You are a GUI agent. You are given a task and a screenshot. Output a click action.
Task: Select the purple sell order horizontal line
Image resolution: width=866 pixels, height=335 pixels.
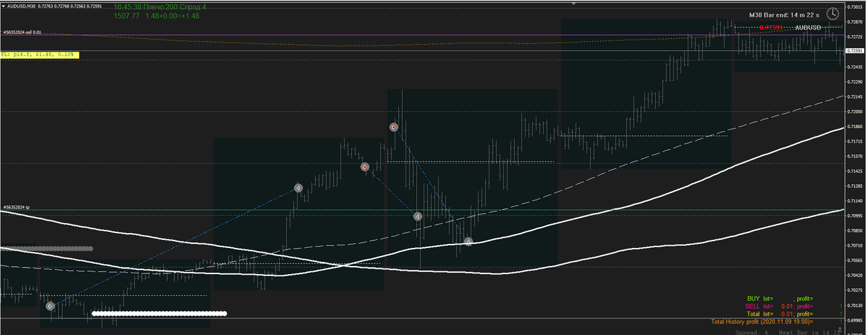point(422,35)
